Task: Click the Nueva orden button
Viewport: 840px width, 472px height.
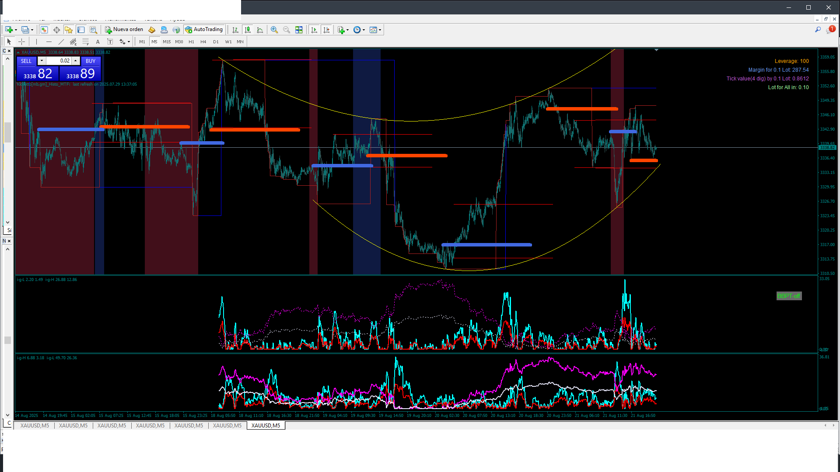Action: pos(124,30)
